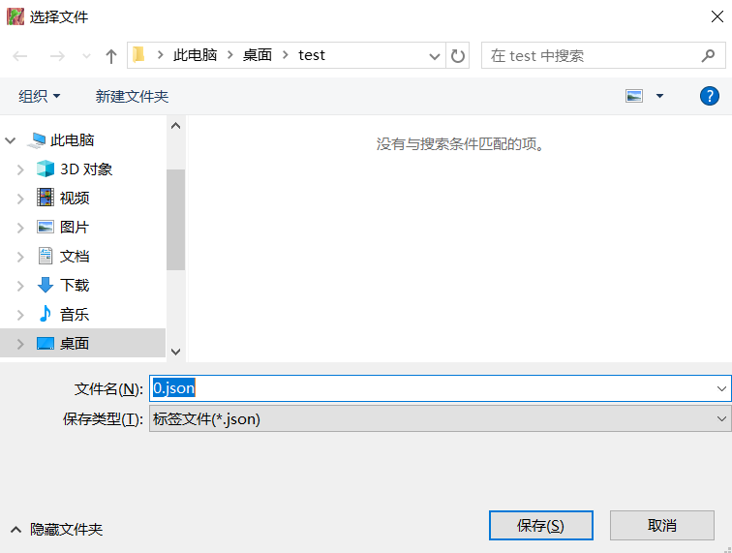Open the address bar history dropdown
This screenshot has height=553, width=732.
[x=434, y=56]
